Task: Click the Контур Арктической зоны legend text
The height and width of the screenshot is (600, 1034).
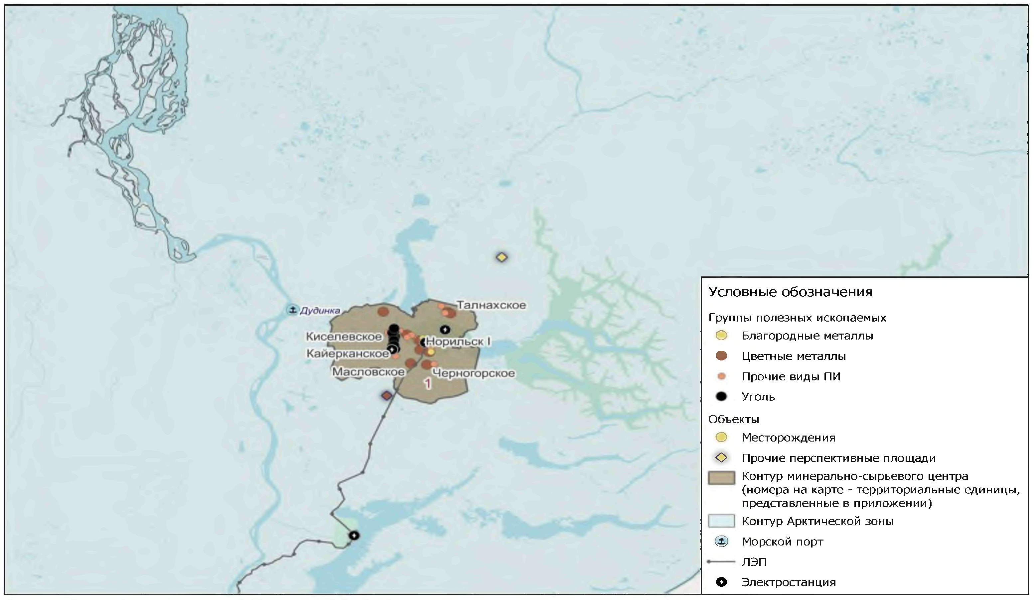Action: [x=817, y=521]
